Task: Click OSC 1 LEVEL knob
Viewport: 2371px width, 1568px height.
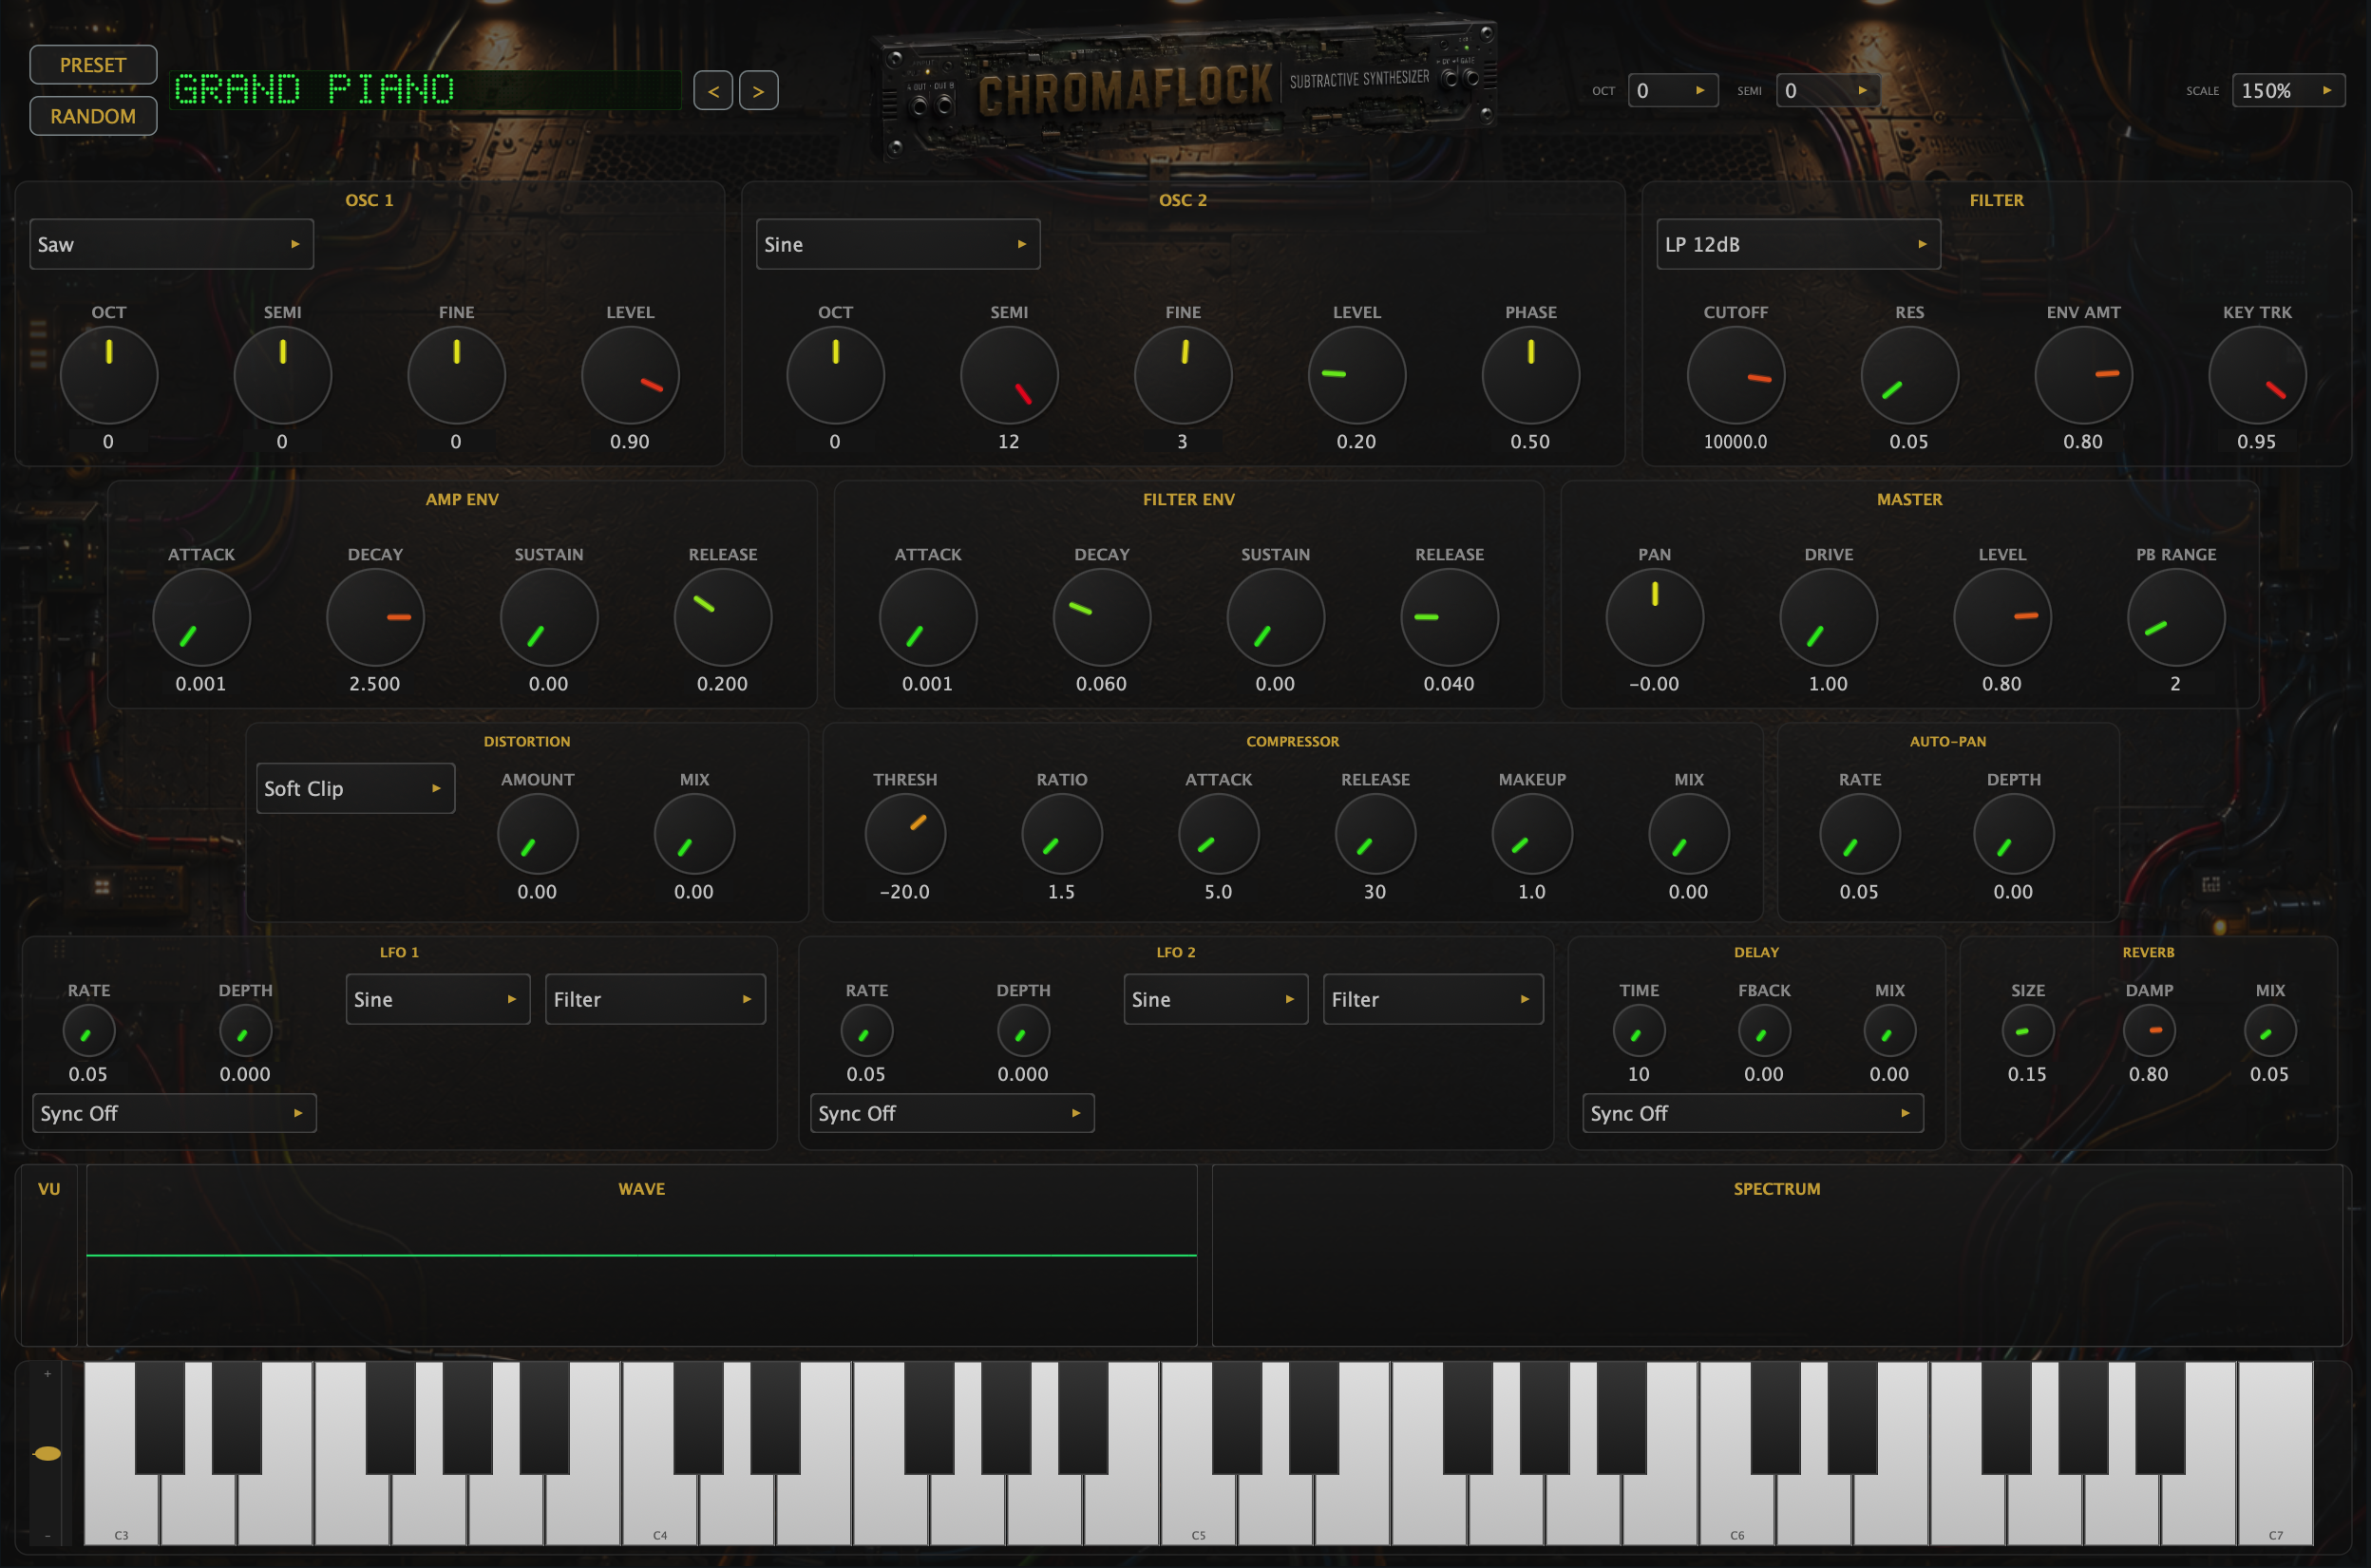Action: (x=630, y=376)
